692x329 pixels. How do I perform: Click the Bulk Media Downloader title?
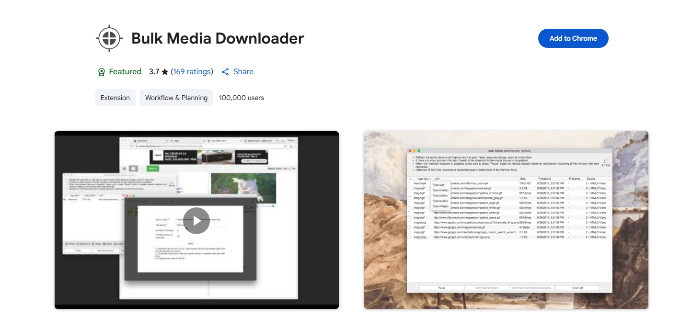[x=218, y=38]
